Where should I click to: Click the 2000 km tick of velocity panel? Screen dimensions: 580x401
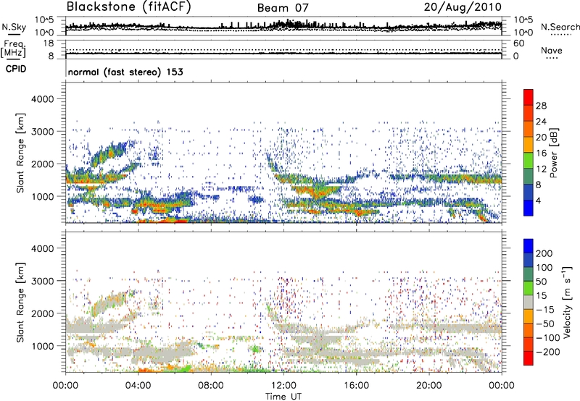click(x=42, y=313)
